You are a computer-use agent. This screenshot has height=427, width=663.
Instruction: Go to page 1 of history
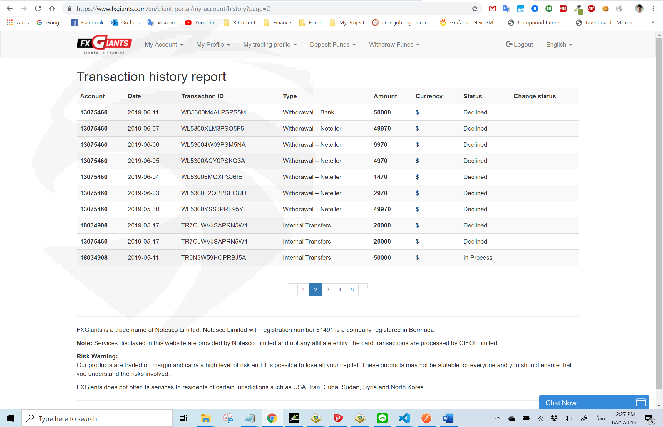tap(303, 290)
